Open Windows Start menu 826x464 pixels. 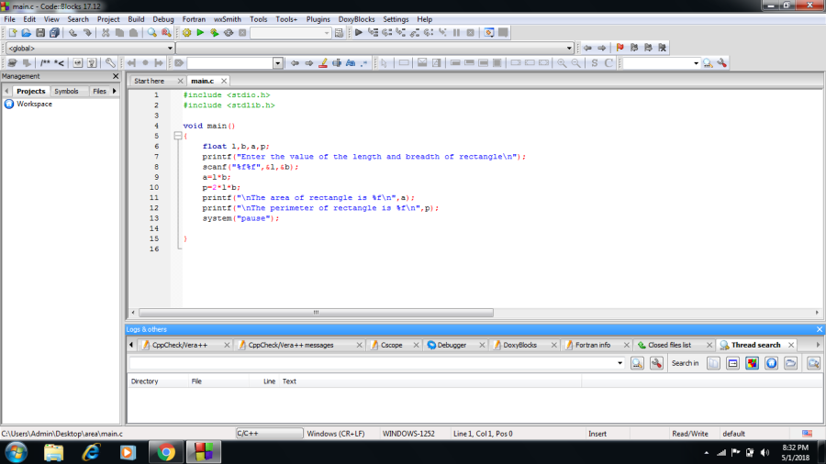point(16,452)
